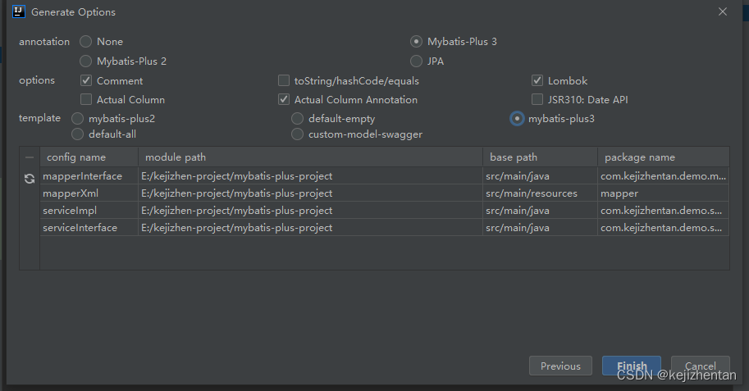Click base path cell of serviceImpl row
This screenshot has width=749, height=391.
click(x=541, y=210)
